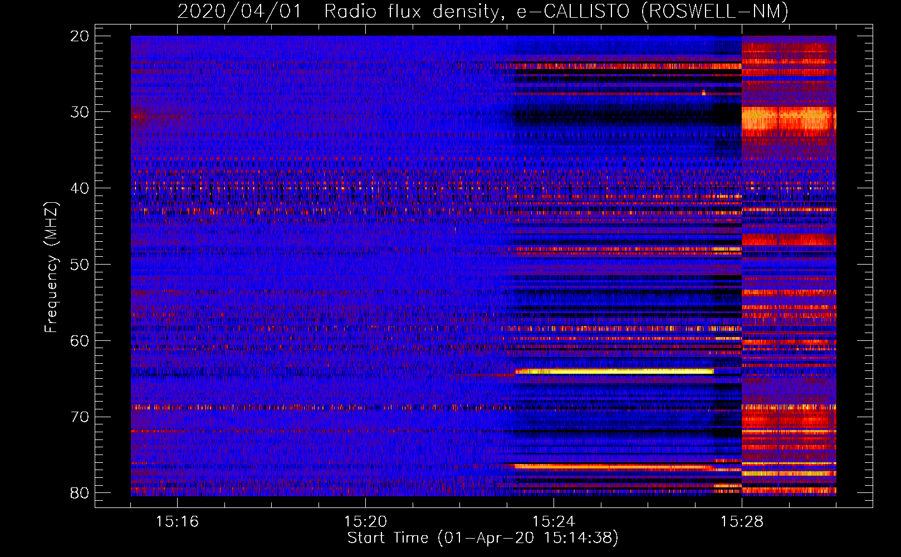Click the 50 MHz frequency tick label
This screenshot has width=901, height=557.
coord(80,265)
